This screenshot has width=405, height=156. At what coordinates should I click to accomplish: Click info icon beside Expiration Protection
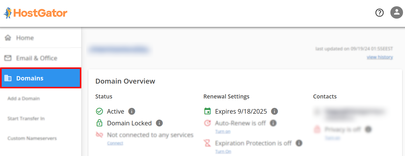point(299,143)
